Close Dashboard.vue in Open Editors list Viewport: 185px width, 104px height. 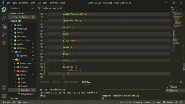point(13,17)
